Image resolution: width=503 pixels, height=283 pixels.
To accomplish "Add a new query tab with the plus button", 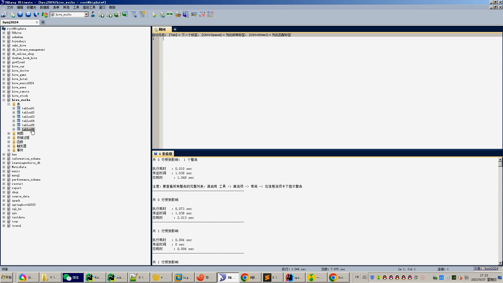I will (x=175, y=29).
